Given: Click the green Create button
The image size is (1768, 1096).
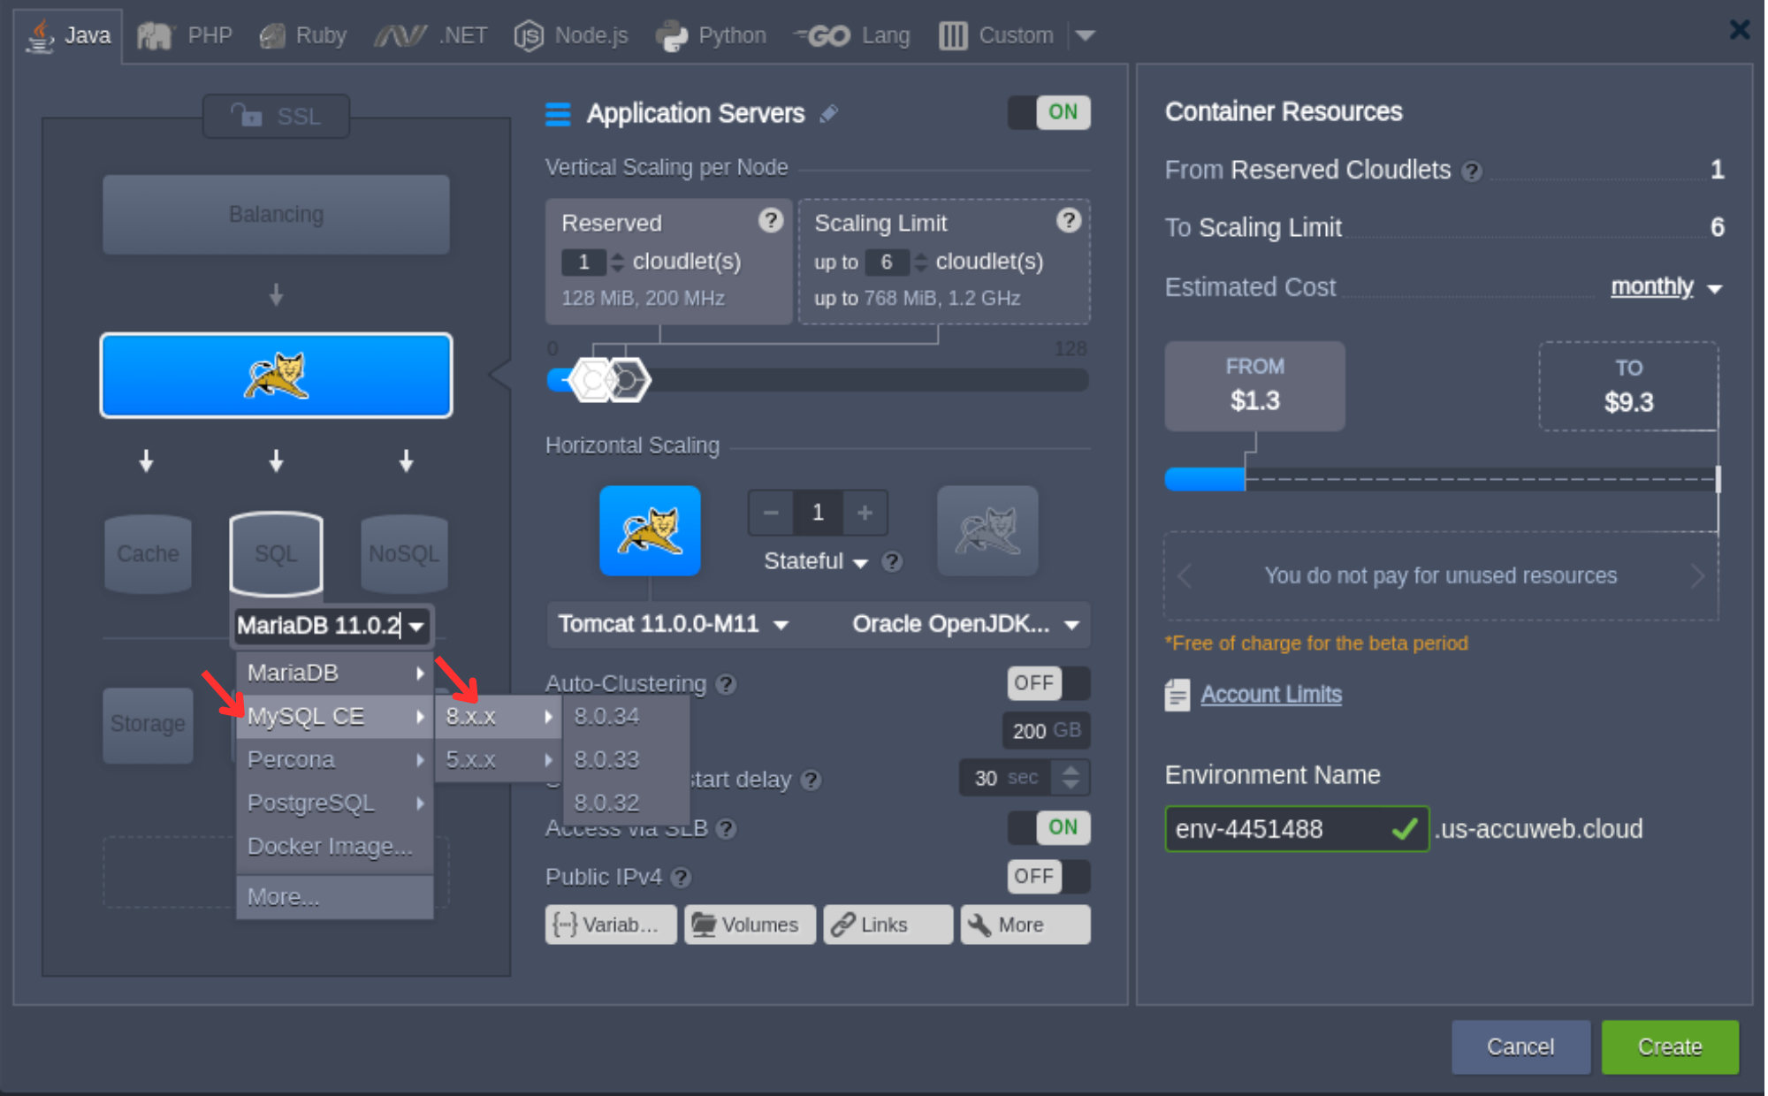Looking at the screenshot, I should pos(1669,1047).
